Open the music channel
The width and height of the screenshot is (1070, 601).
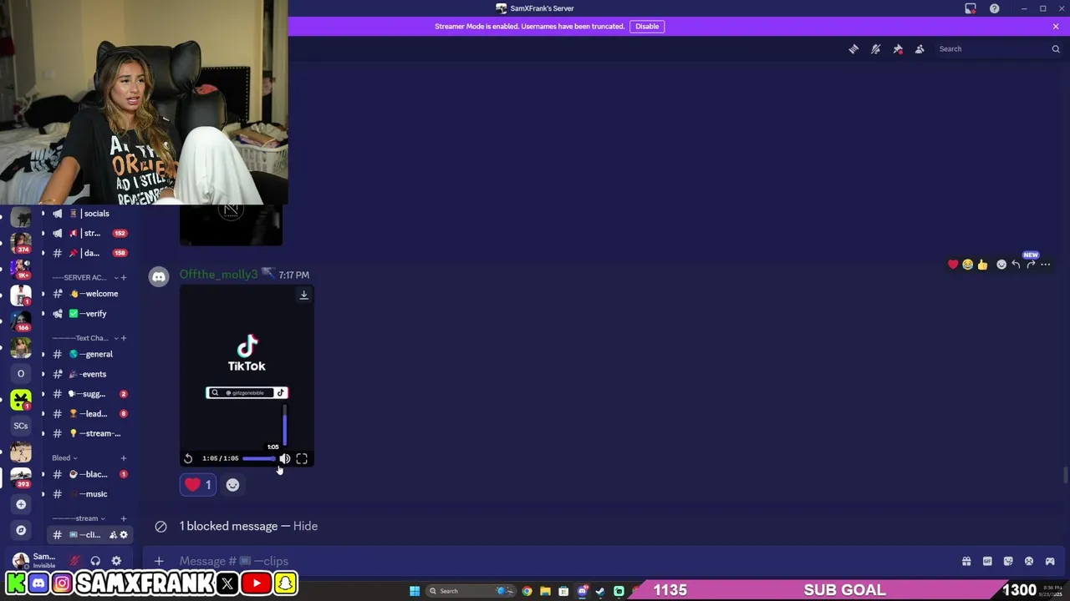[x=89, y=494]
